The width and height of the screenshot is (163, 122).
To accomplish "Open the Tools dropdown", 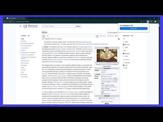I will coord(117,36).
